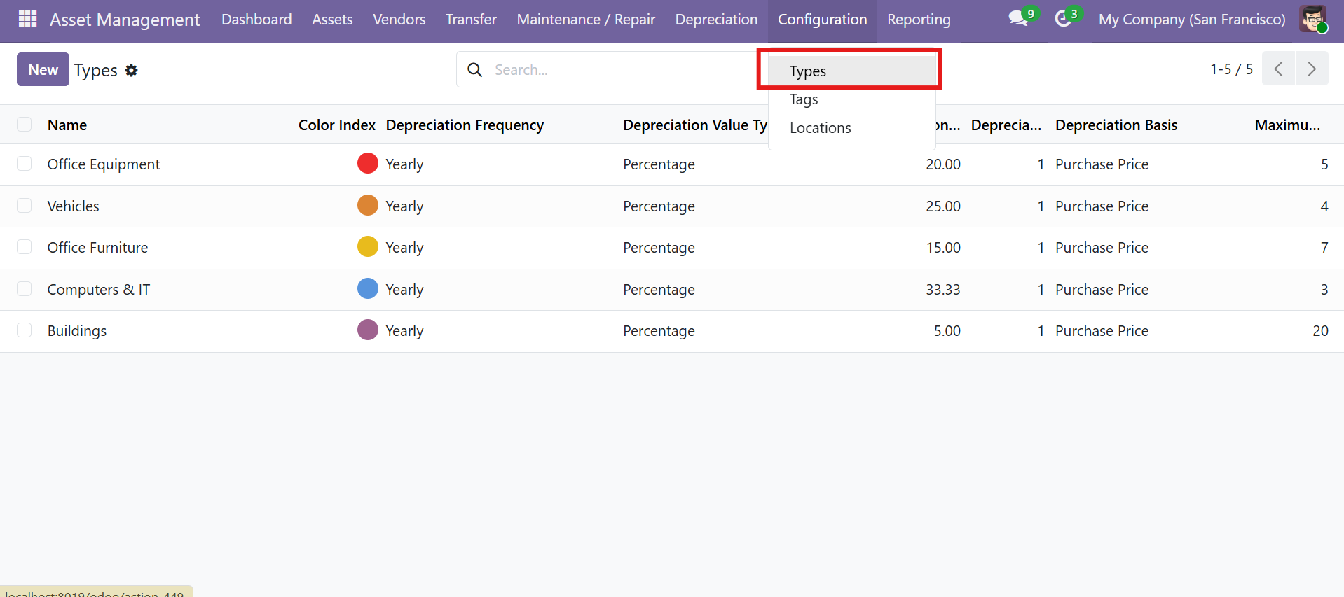
Task: Select the Office Equipment row checkbox
Action: pos(25,164)
